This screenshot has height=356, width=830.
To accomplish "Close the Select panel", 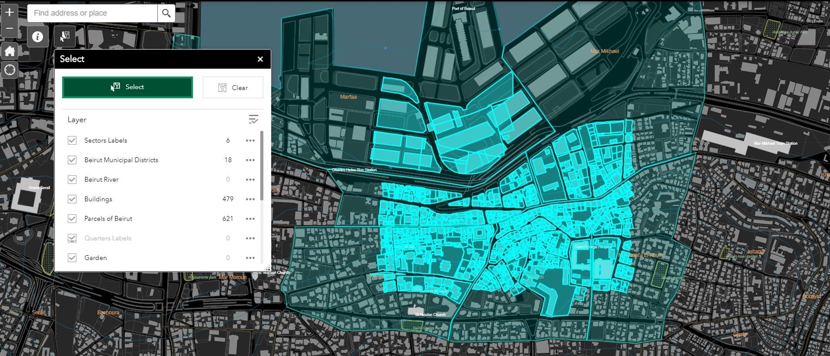I will [260, 59].
